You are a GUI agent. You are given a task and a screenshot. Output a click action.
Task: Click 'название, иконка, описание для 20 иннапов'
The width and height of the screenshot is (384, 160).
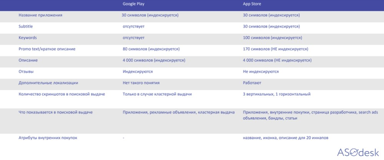coord(286,138)
